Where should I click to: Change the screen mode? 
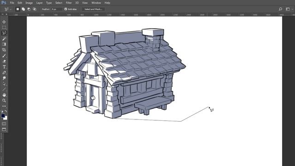(4, 130)
